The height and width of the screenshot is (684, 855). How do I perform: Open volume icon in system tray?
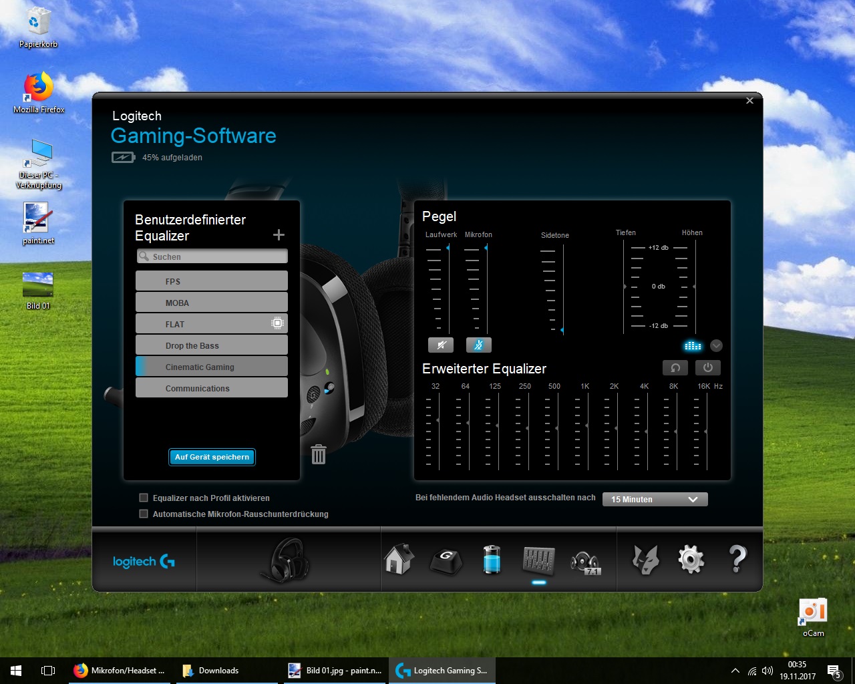coord(767,671)
